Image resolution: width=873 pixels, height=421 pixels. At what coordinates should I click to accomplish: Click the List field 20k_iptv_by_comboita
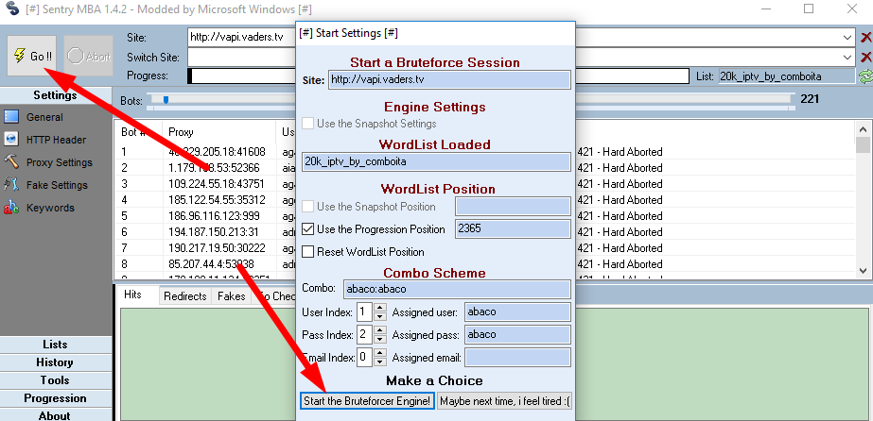(x=786, y=76)
